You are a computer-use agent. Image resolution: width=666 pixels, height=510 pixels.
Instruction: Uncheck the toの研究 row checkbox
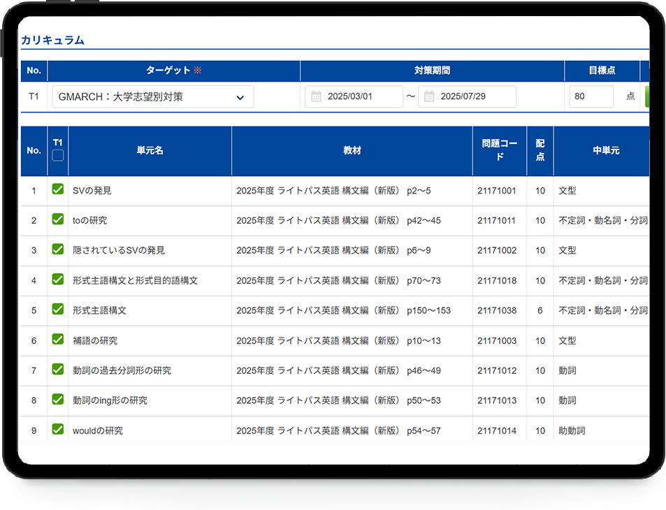coord(58,219)
